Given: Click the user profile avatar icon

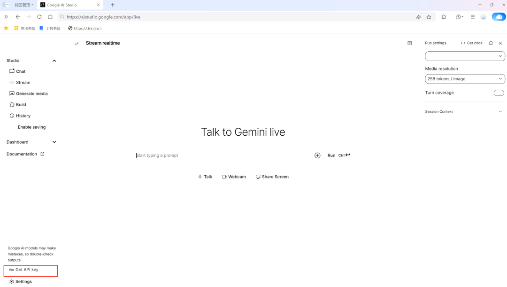Looking at the screenshot, I should tap(484, 17).
